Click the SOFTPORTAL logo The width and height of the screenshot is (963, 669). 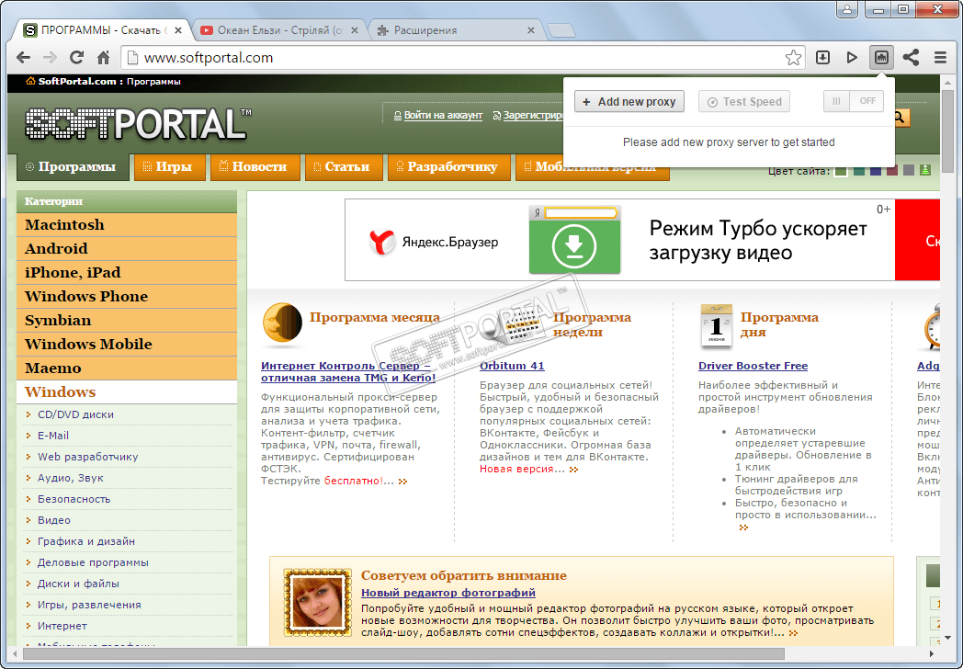(x=138, y=123)
